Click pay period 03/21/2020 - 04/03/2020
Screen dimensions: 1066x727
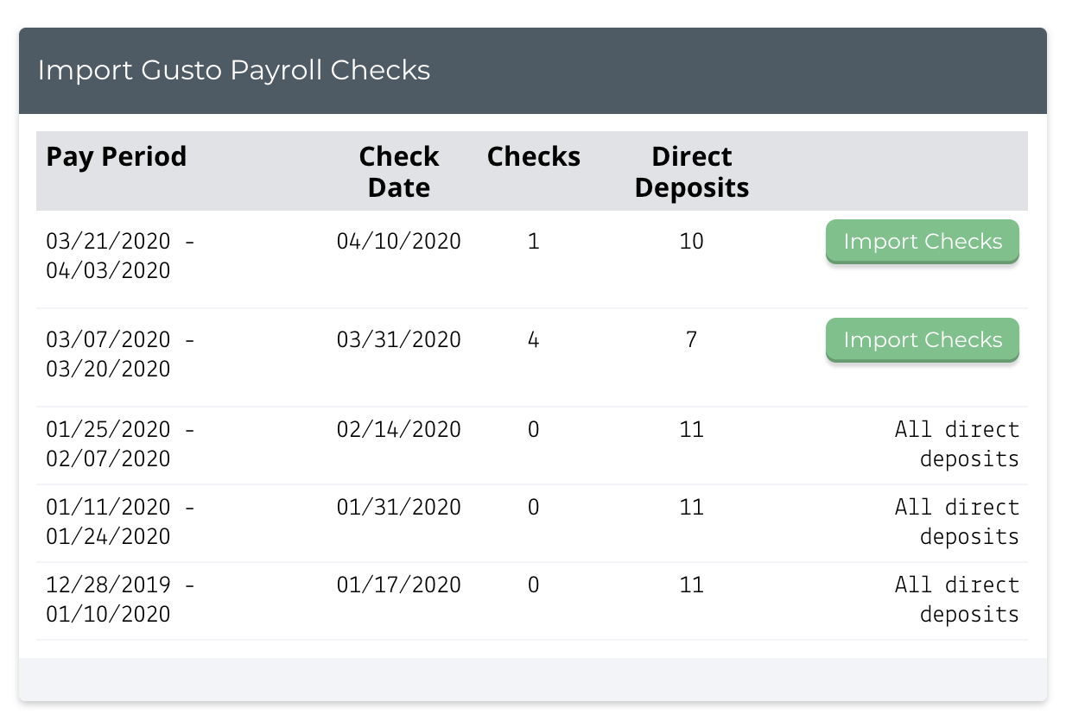tap(121, 256)
